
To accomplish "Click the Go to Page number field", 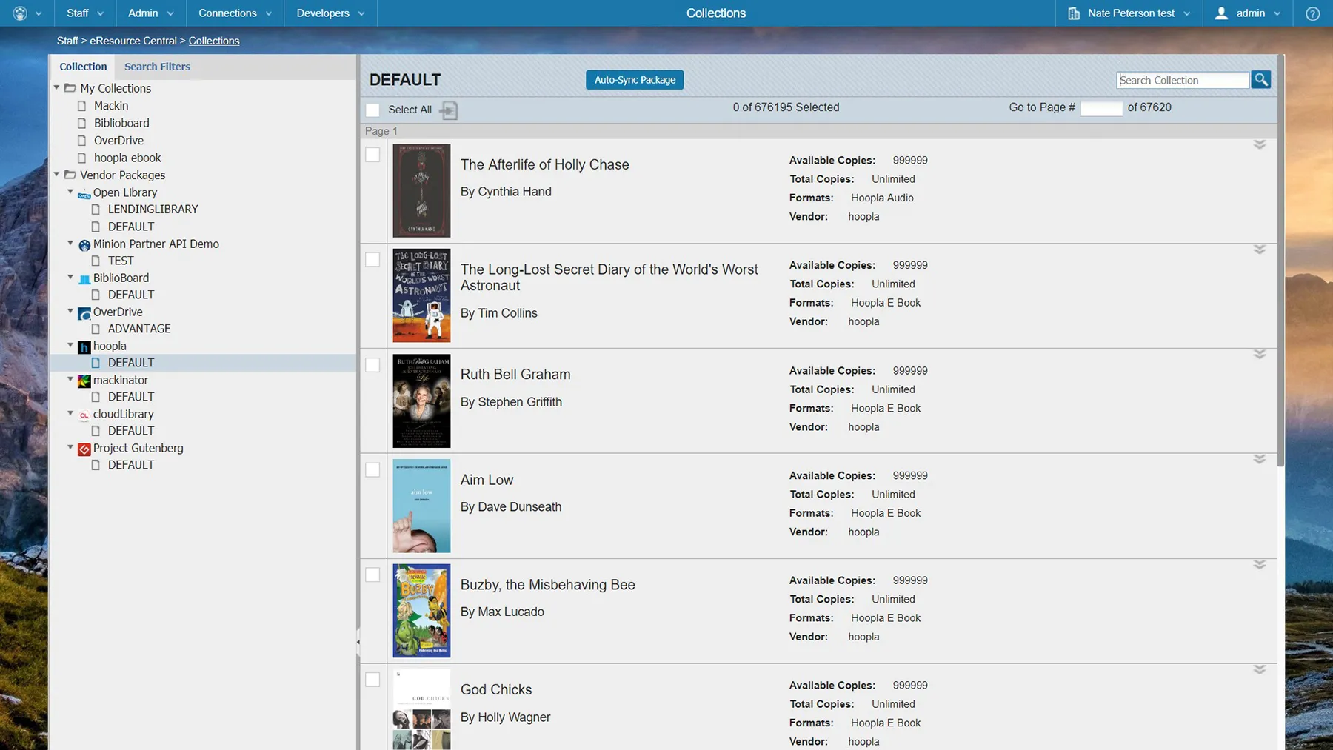I will click(x=1101, y=108).
